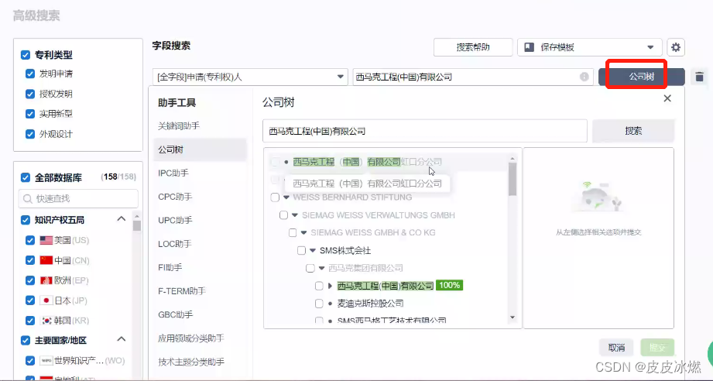Check the SMS株式会社 checkbox

pos(301,250)
